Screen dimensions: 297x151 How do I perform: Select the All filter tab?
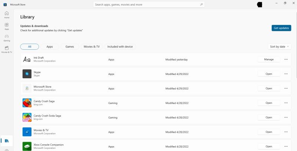(30, 46)
